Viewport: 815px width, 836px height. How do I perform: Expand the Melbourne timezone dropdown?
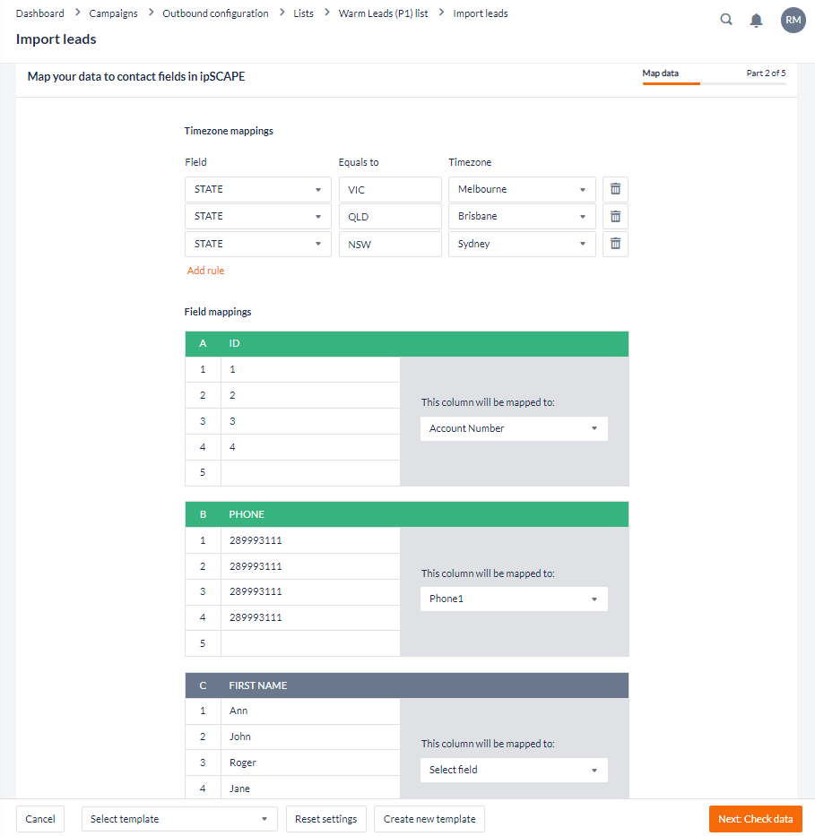coord(522,189)
